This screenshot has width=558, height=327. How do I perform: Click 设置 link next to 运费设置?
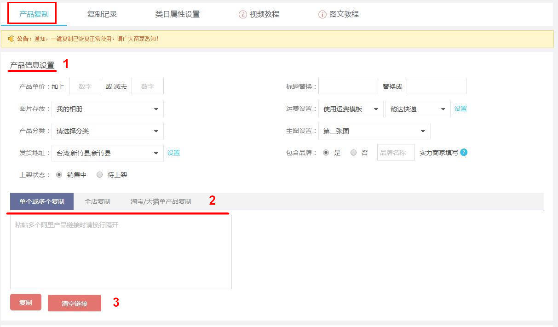tap(460, 109)
